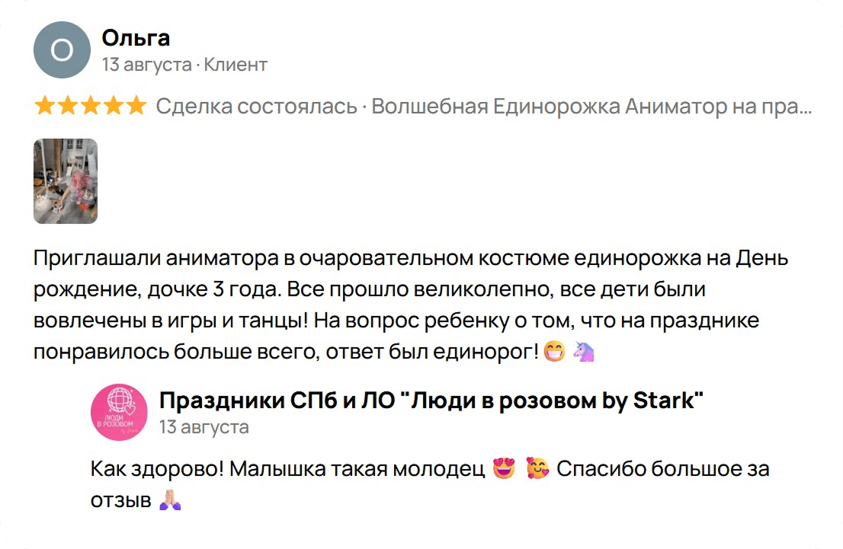This screenshot has width=843, height=549.
Task: Click the middle (third) rating star
Action: 90,107
